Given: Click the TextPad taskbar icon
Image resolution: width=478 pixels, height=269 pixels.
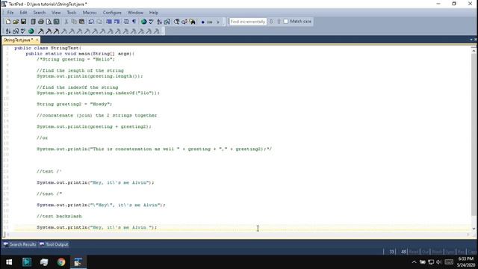Looking at the screenshot, I should click(x=78, y=262).
